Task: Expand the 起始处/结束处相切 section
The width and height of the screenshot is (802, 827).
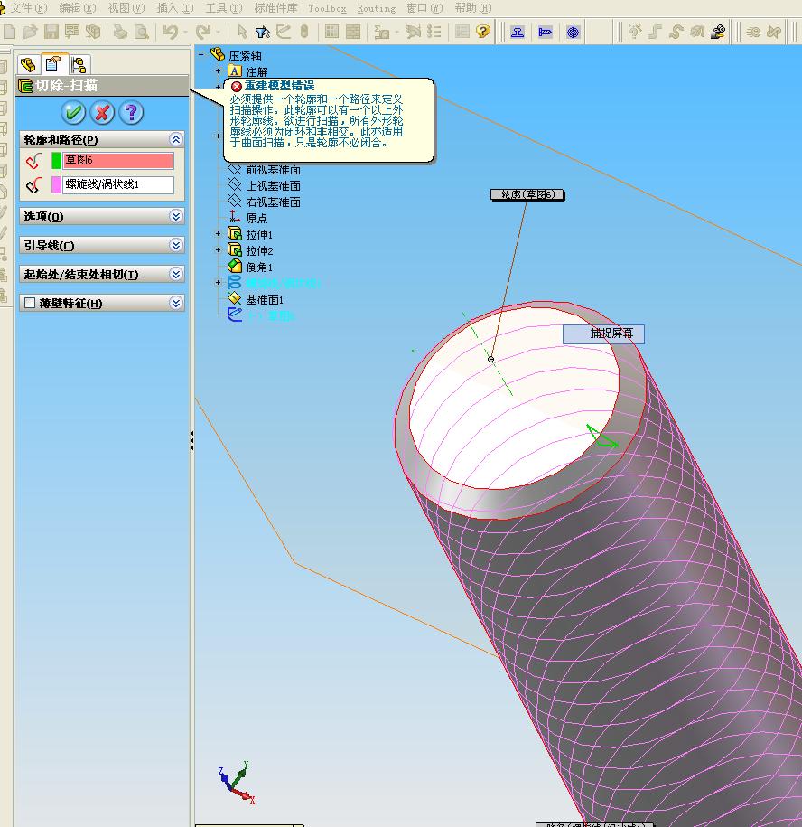Action: (x=176, y=274)
